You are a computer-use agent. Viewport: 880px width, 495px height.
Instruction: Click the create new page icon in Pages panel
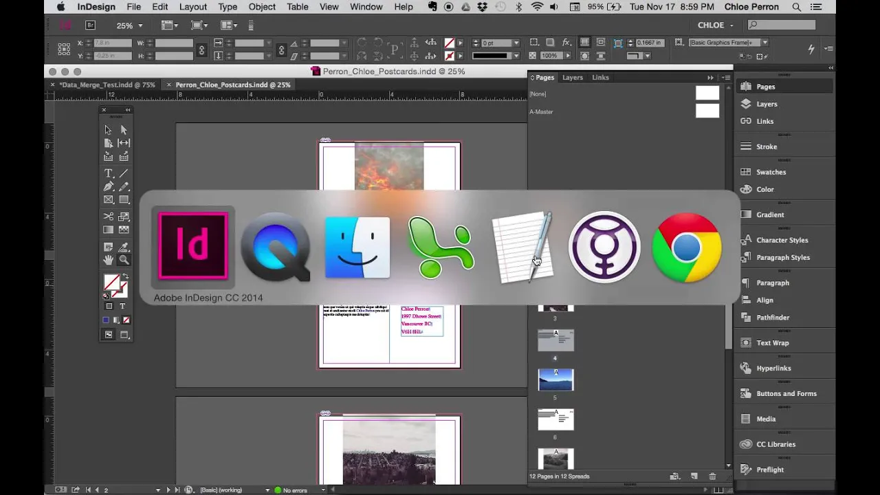point(694,476)
